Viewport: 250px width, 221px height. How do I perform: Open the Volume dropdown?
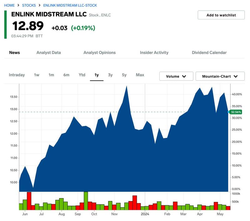176,76
